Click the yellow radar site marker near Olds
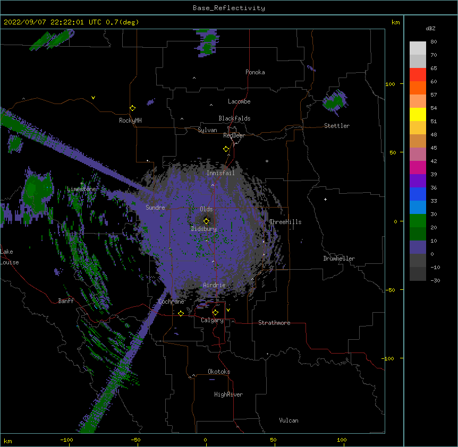The width and height of the screenshot is (458, 447). point(206,221)
